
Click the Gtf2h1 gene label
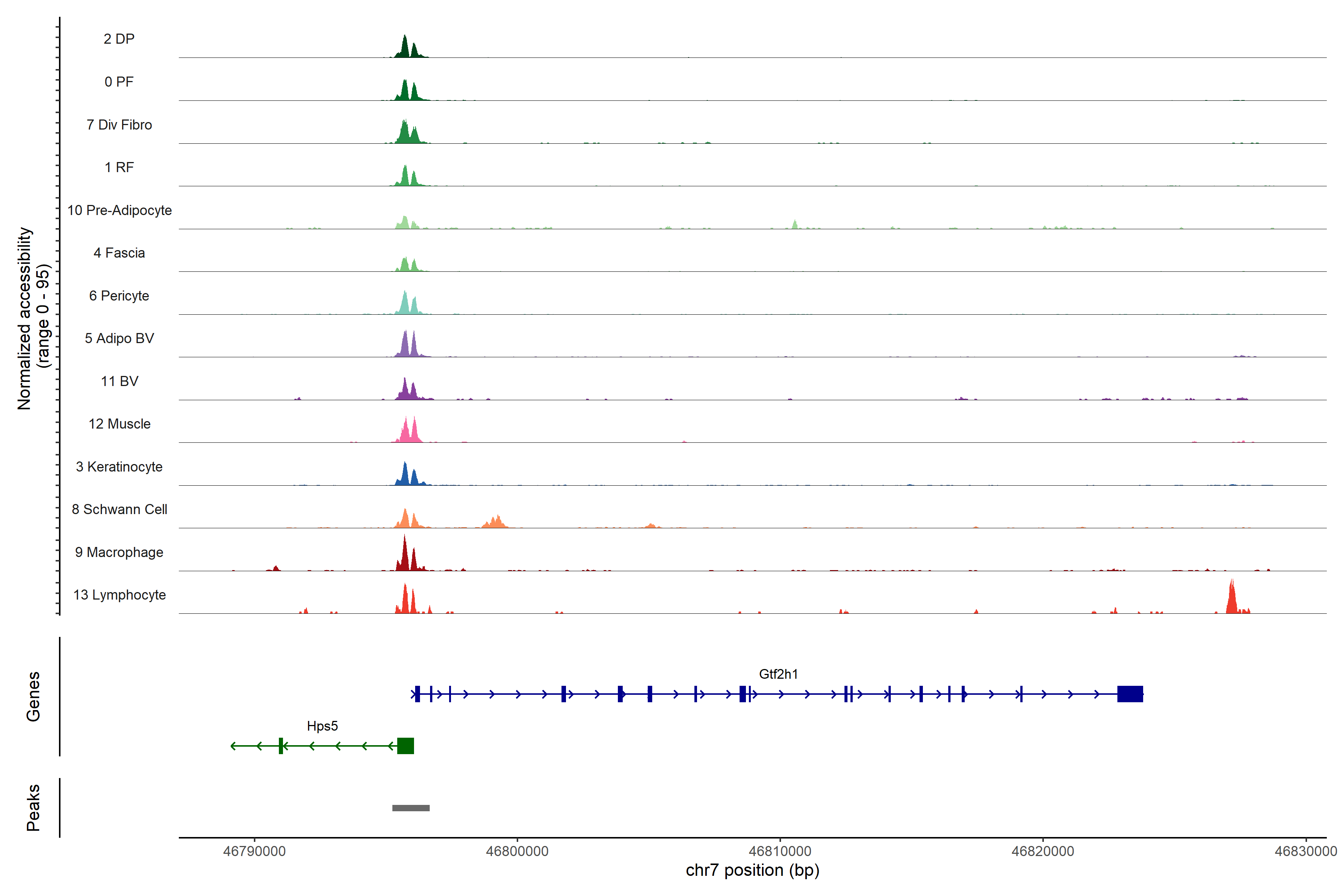(778, 674)
